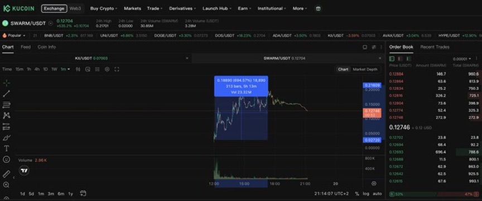Select the brush drawing tool
Viewport: 482px width, 201px height.
click(7, 137)
